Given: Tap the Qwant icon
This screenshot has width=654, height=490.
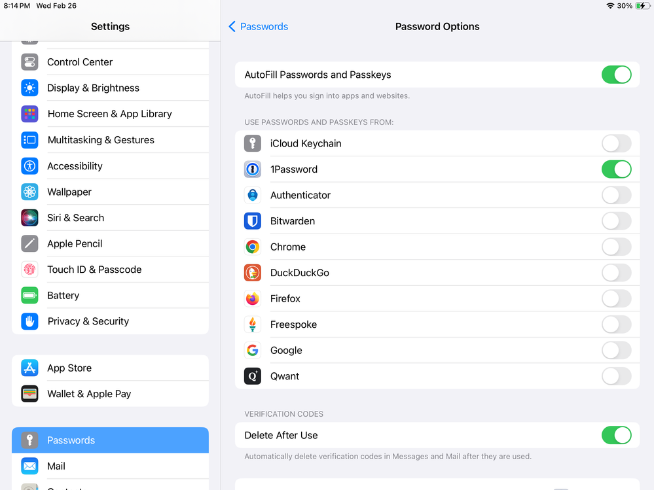Looking at the screenshot, I should point(253,376).
